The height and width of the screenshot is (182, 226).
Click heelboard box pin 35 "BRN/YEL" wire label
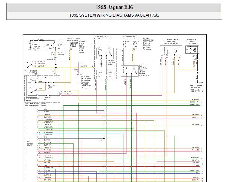[67, 92]
